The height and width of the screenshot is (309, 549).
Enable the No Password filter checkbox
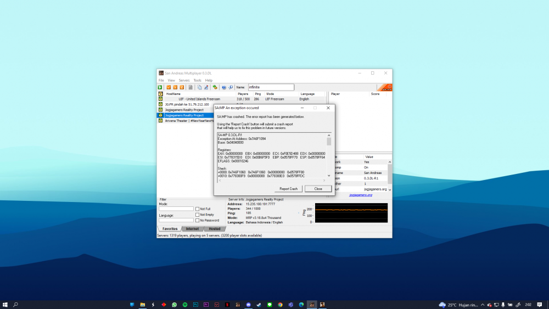click(x=198, y=221)
